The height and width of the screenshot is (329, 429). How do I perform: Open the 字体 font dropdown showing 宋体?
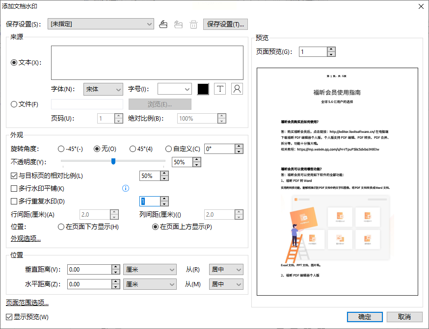[103, 89]
